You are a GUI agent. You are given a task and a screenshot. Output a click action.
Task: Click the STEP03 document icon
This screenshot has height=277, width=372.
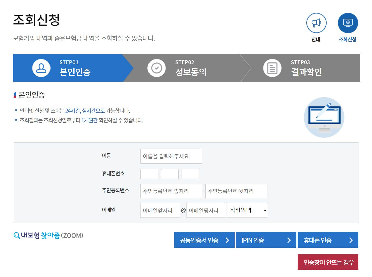coord(272,68)
